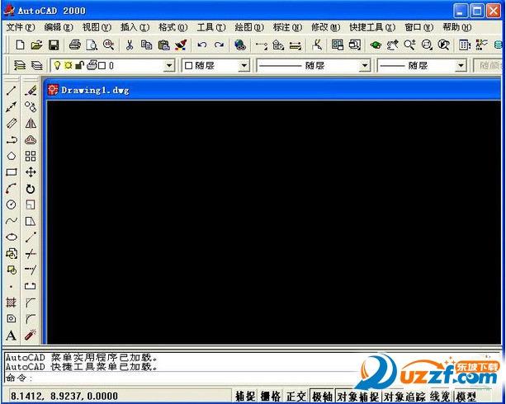
Task: Save the drawing with the floppy icon
Action: [54, 45]
